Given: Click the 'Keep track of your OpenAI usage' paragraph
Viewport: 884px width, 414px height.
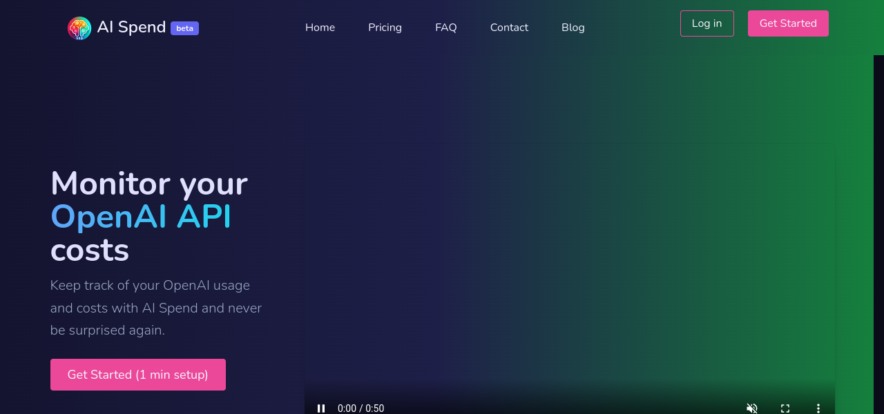Looking at the screenshot, I should 156,308.
